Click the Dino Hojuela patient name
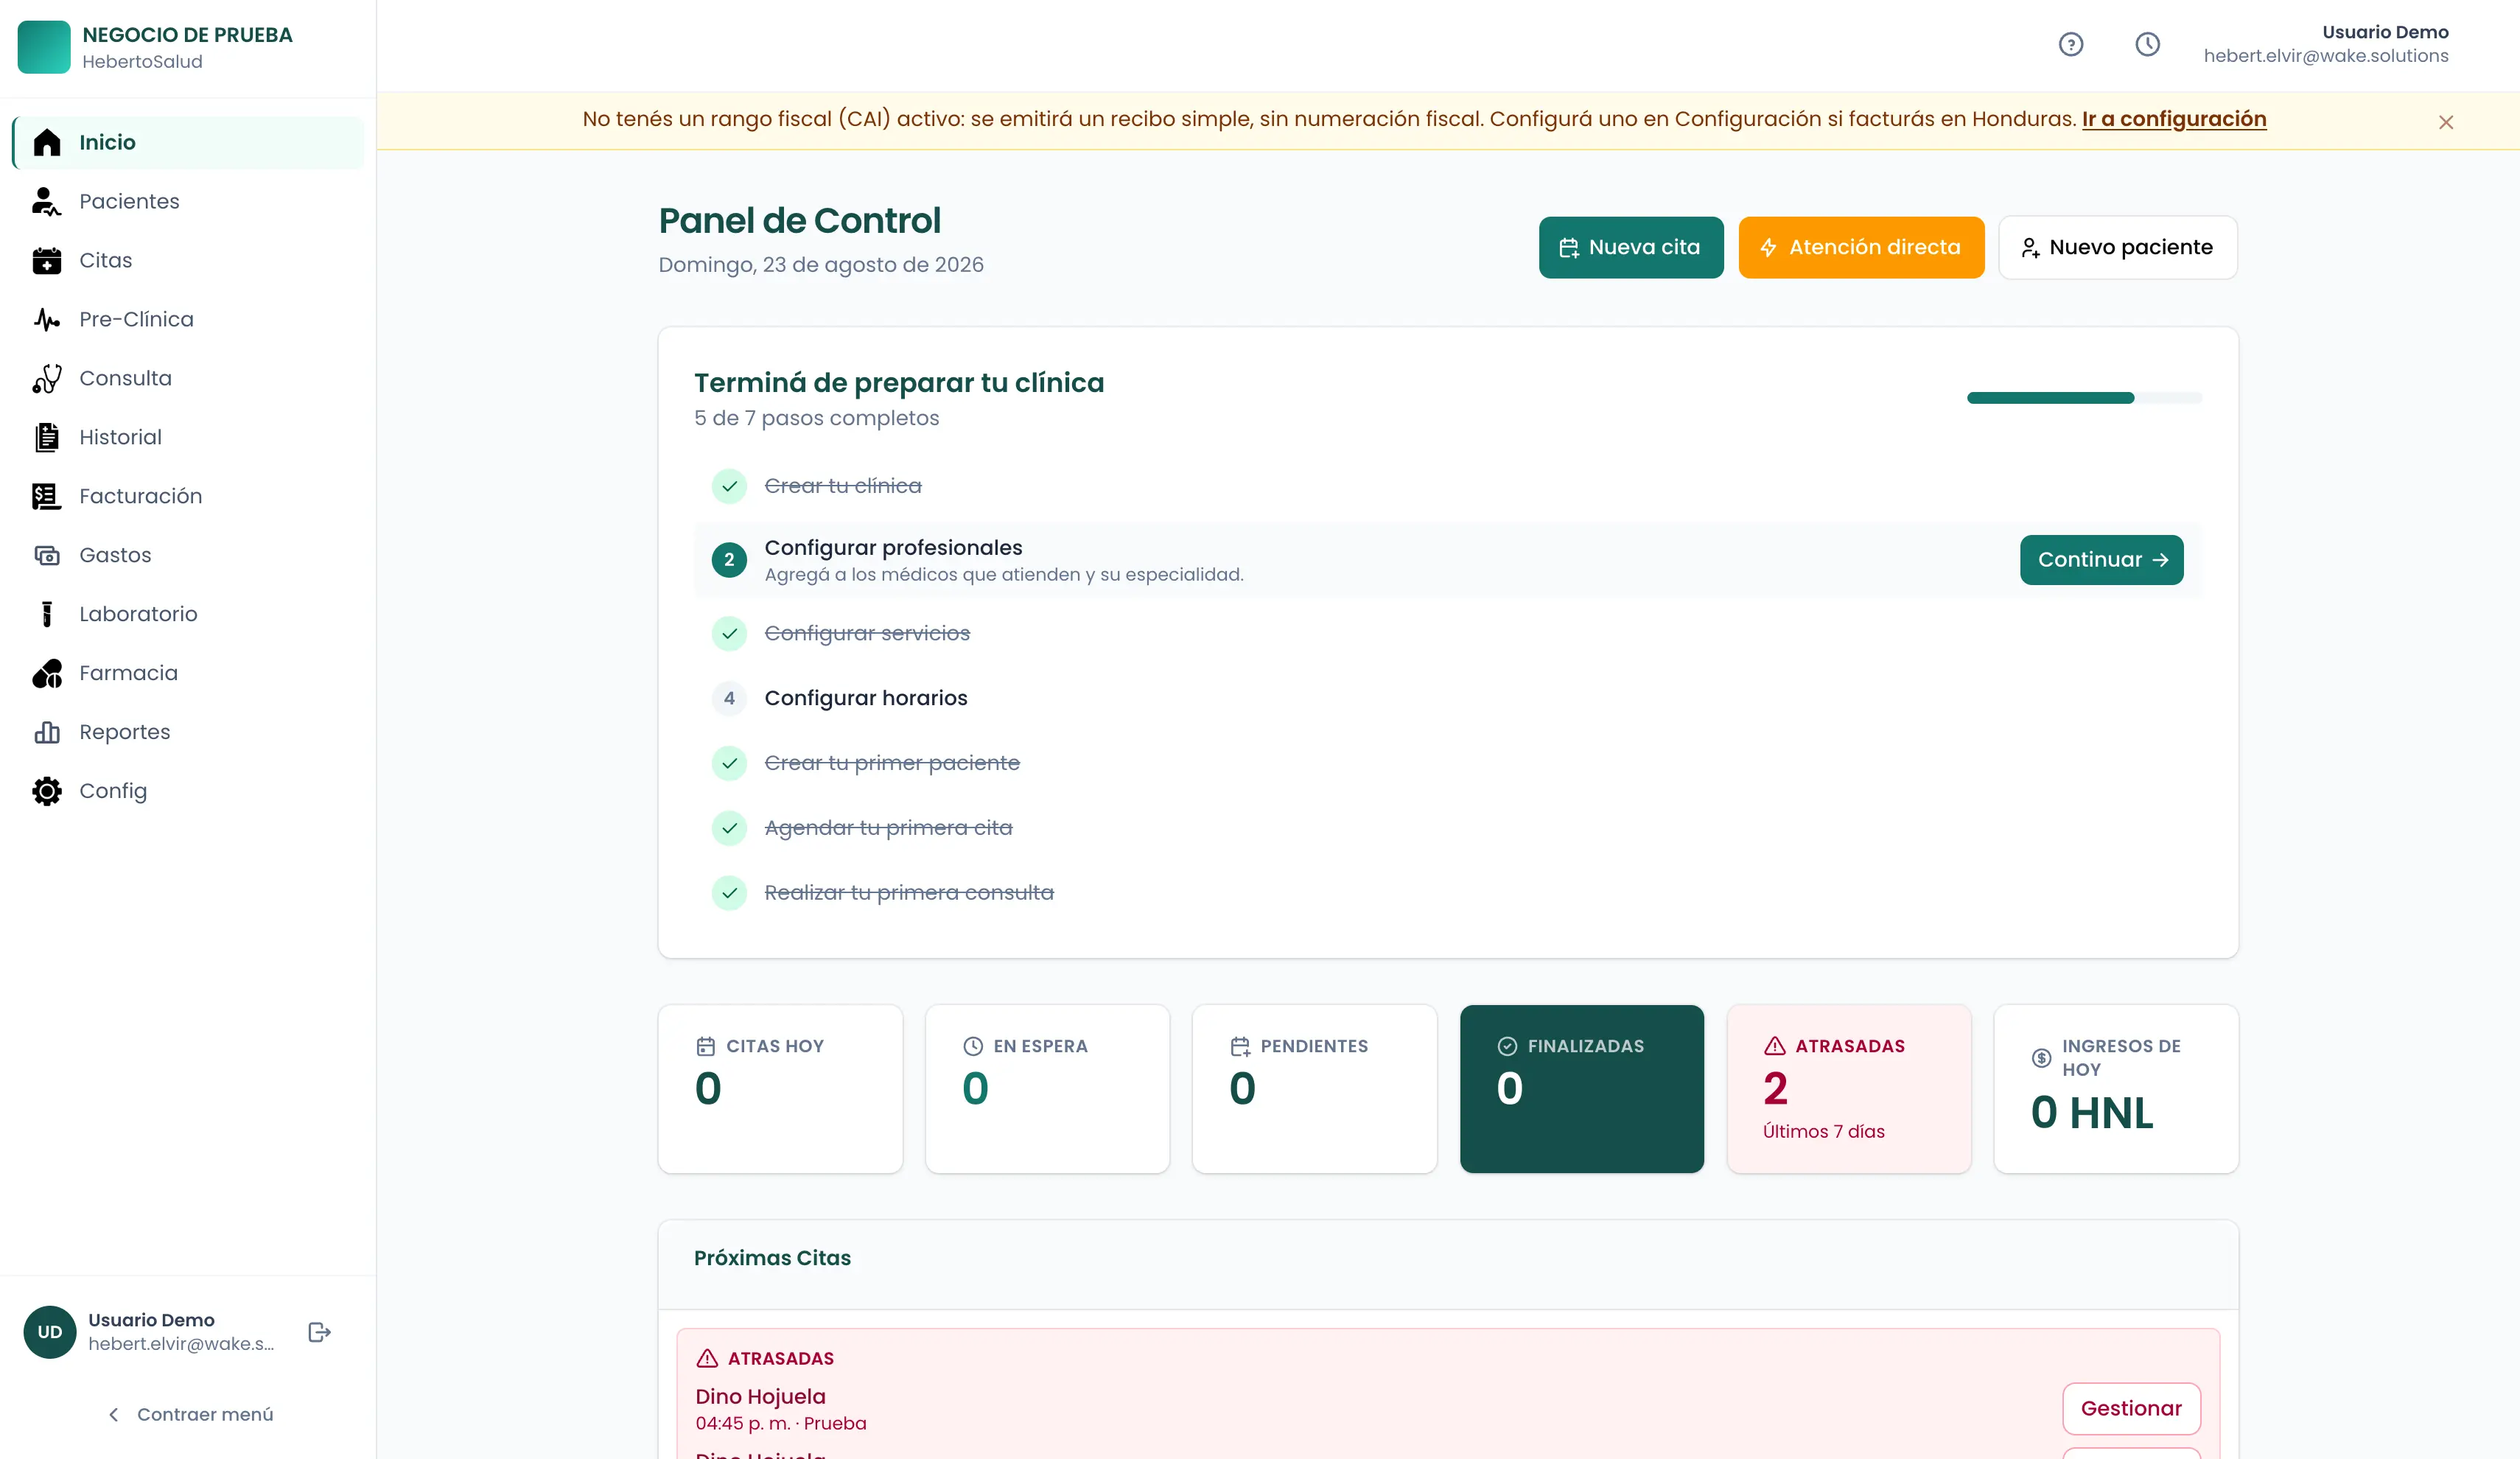This screenshot has width=2520, height=1459. point(761,1396)
